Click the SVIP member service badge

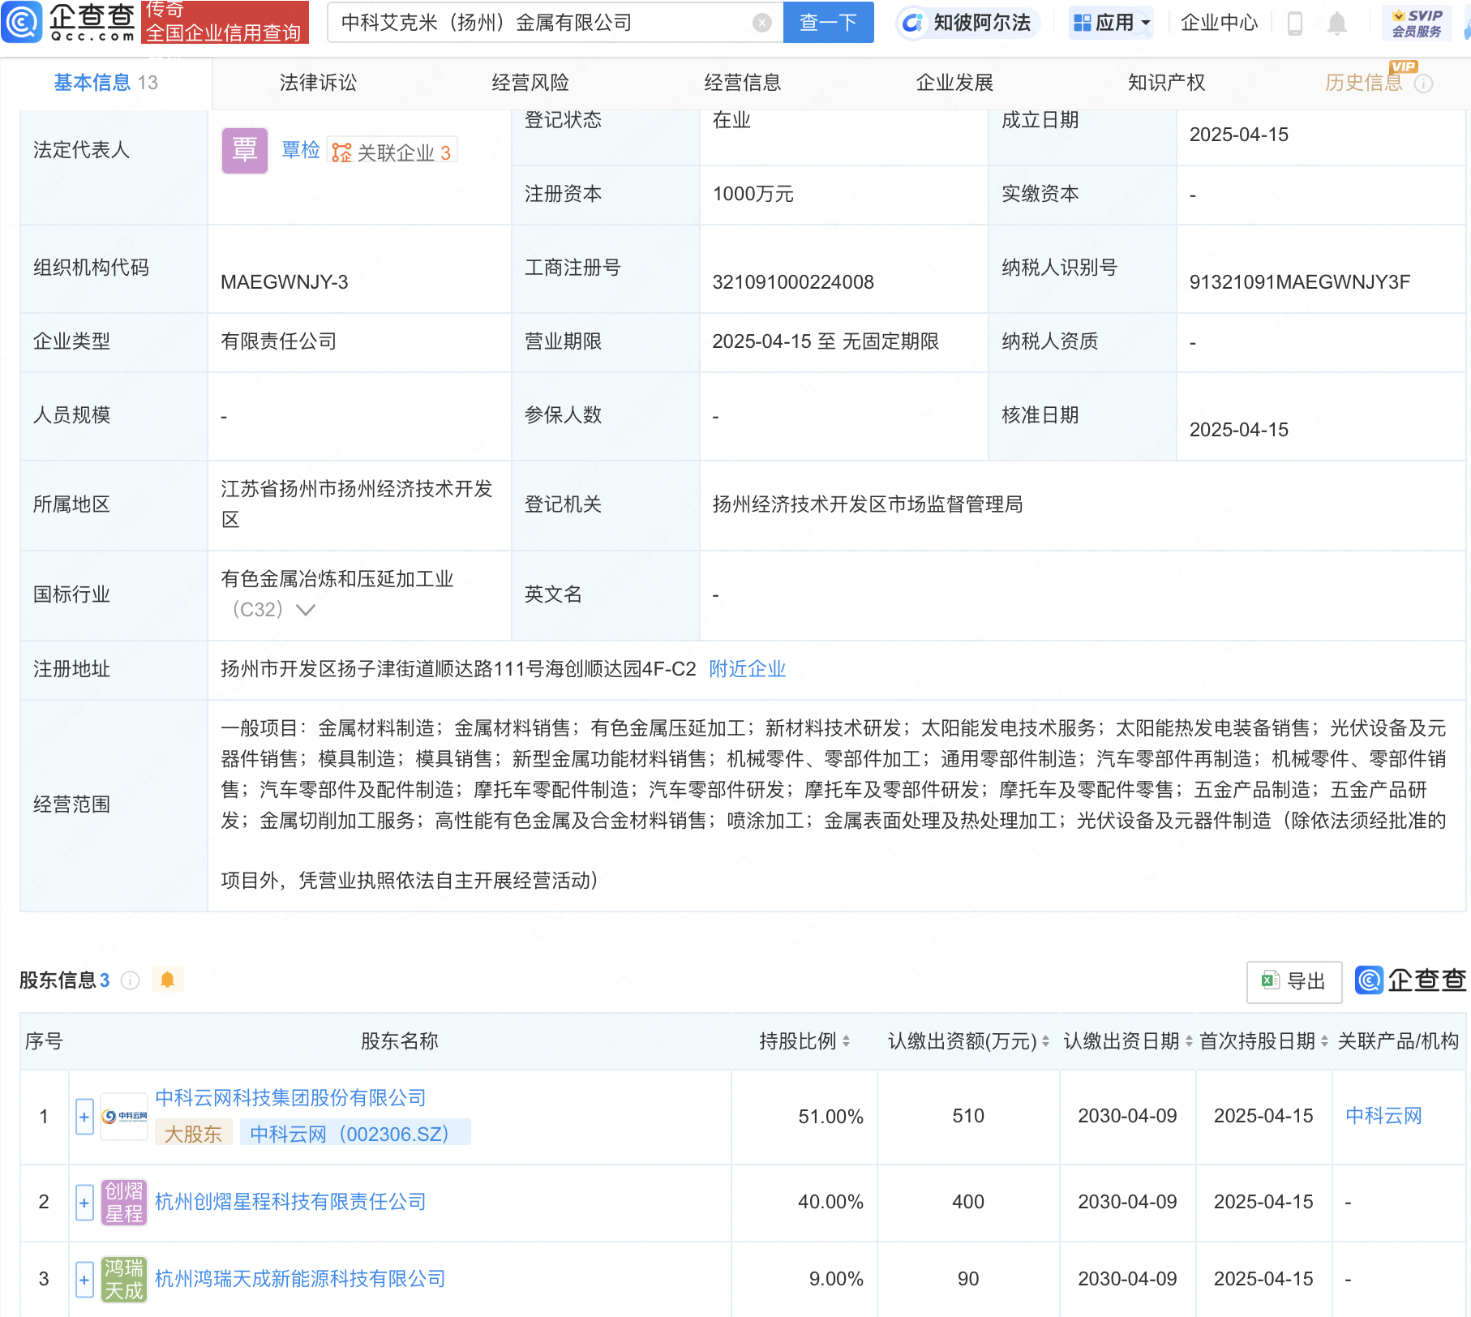[1417, 23]
